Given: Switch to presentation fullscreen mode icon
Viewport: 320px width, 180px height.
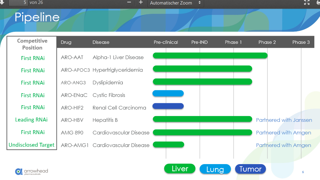Looking at the screenshot, I should click(307, 2).
